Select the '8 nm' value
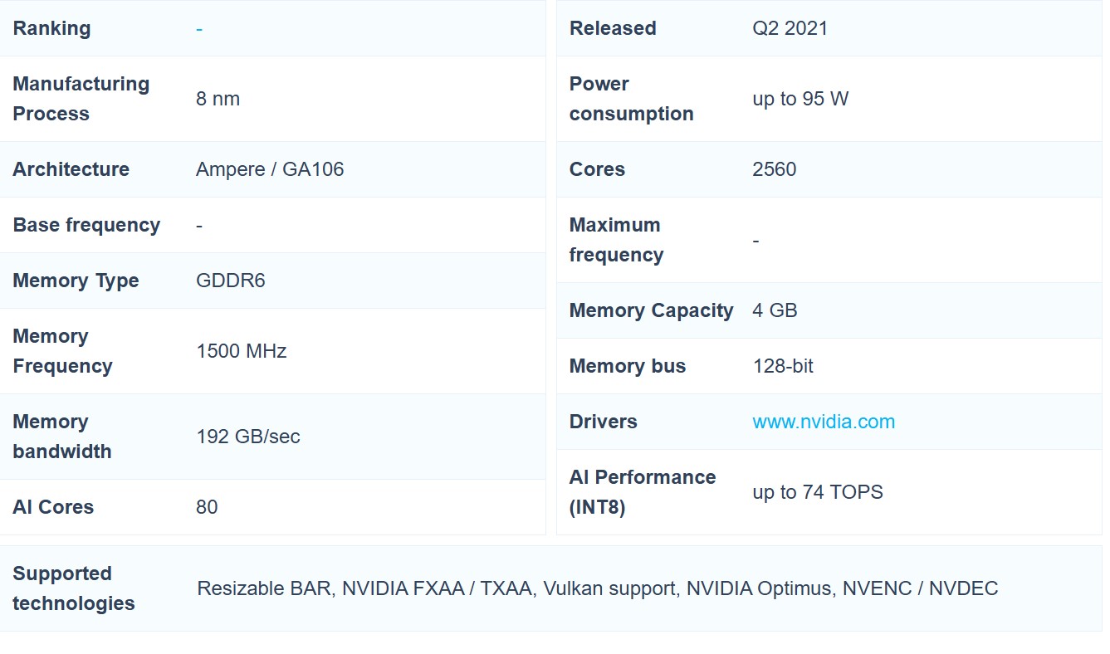Image resolution: width=1110 pixels, height=654 pixels. tap(218, 99)
